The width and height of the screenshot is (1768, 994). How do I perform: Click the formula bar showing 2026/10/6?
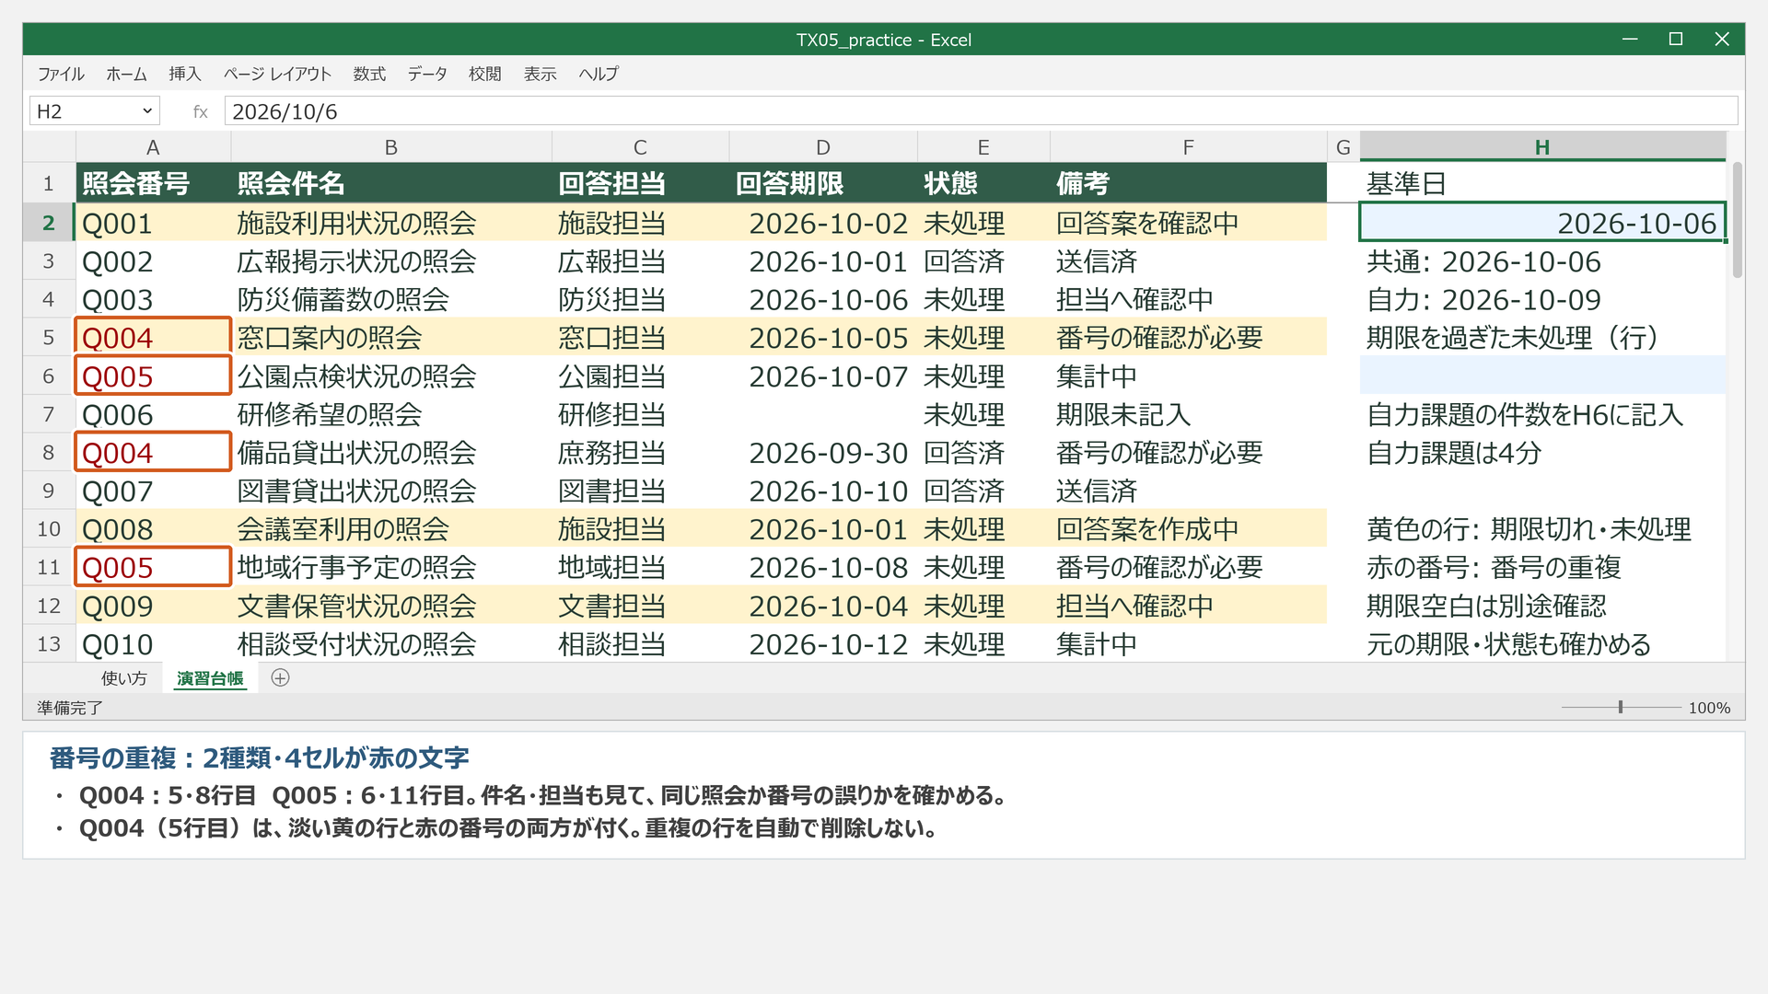pos(981,111)
